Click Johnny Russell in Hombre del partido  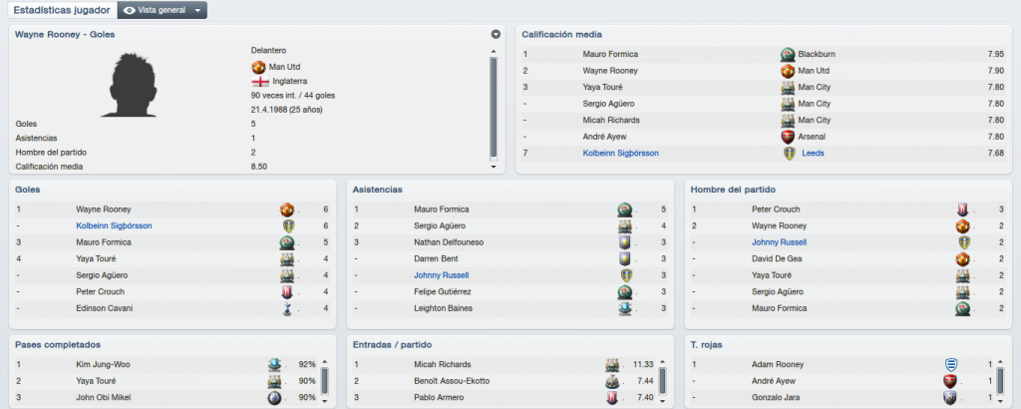(779, 242)
